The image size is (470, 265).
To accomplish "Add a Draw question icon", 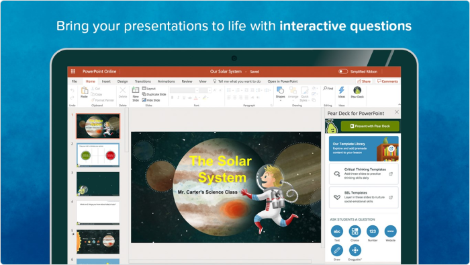I will point(337,250).
